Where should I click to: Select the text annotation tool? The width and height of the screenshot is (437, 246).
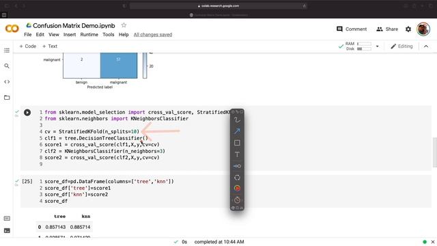[x=237, y=154]
